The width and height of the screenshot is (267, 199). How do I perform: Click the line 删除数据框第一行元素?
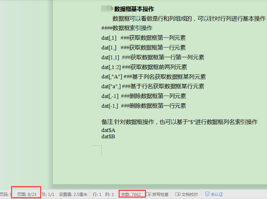coord(143,106)
